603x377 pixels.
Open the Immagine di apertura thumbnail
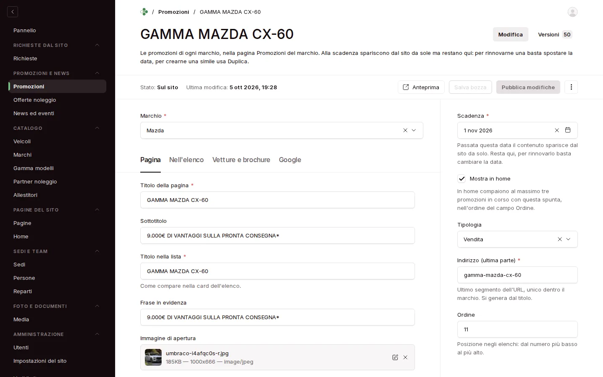coord(153,357)
